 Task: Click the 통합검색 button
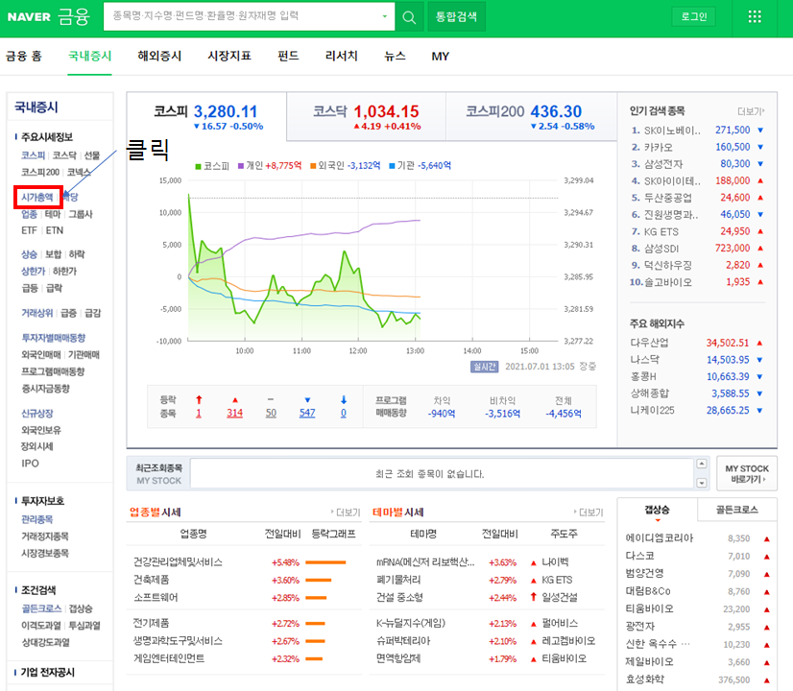(x=456, y=16)
